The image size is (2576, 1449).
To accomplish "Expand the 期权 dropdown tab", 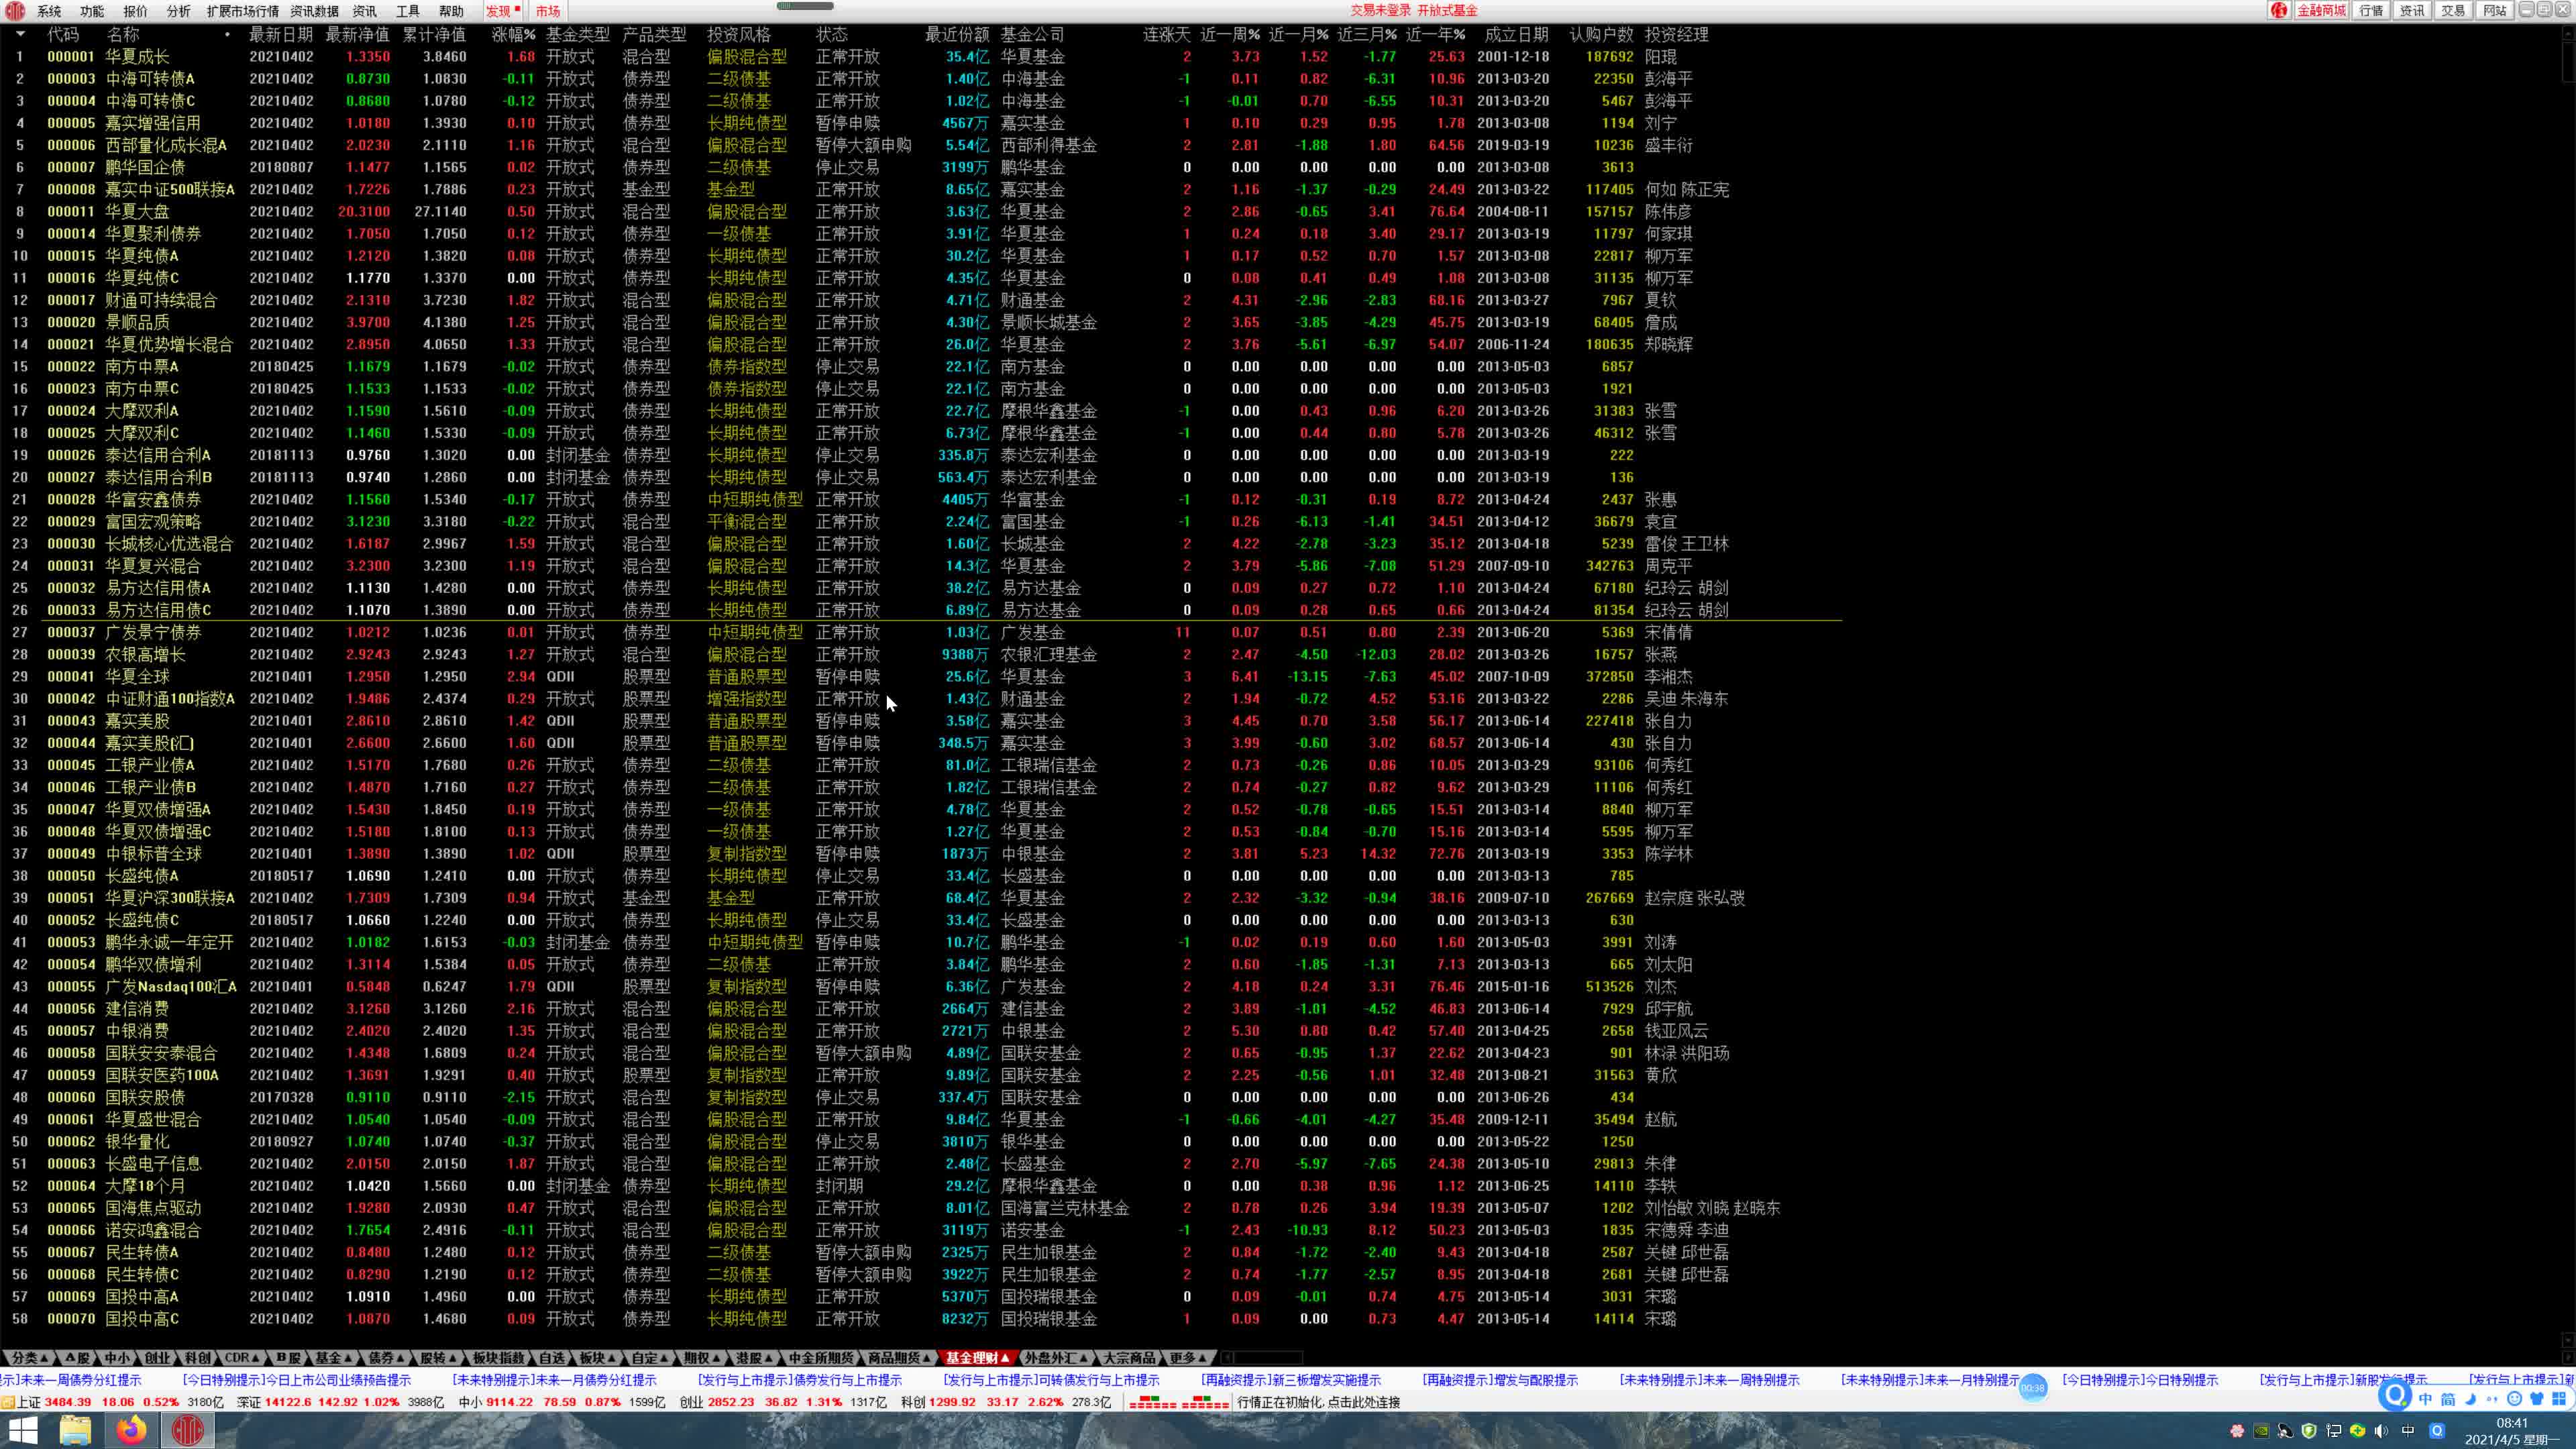I will 703,1358.
